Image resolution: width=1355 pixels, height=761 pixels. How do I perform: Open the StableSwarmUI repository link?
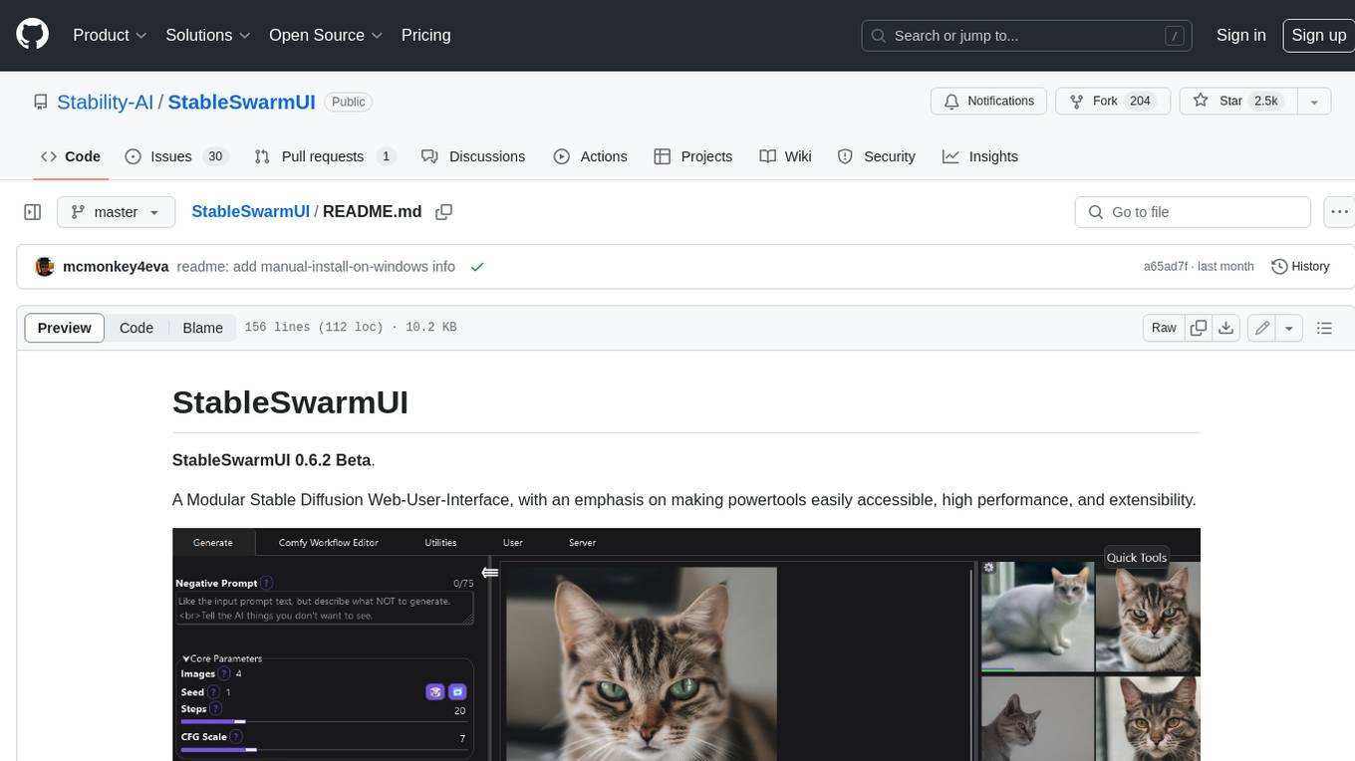241,102
